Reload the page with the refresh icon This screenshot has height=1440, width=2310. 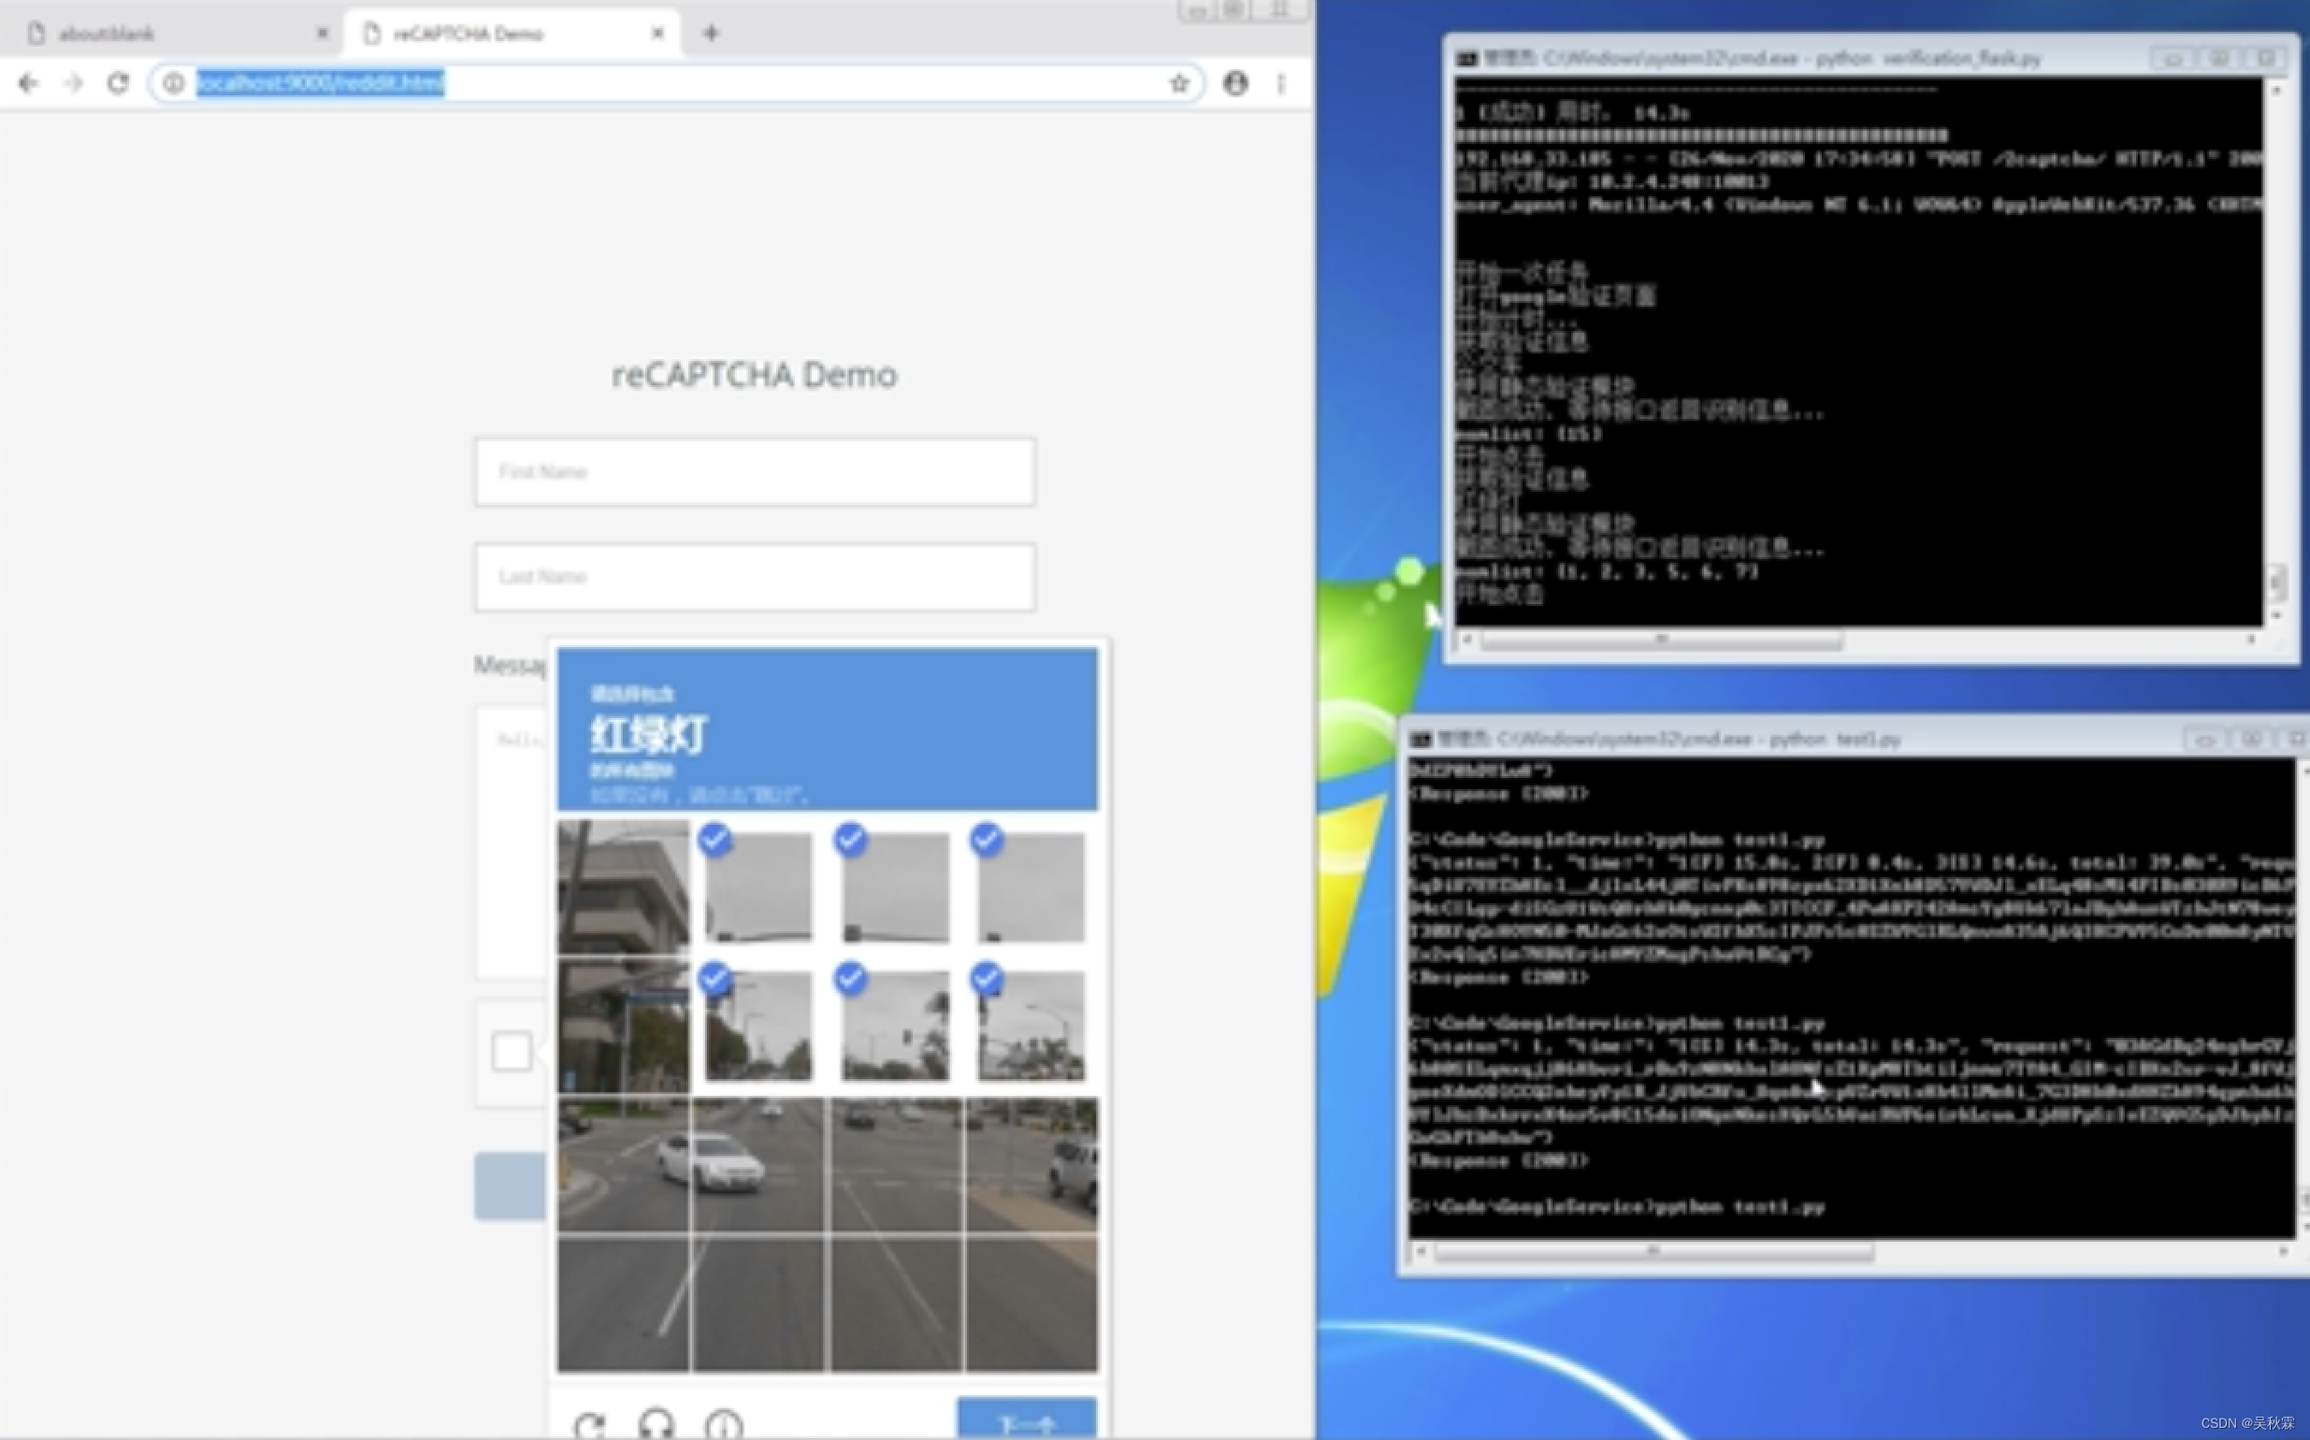tap(118, 84)
